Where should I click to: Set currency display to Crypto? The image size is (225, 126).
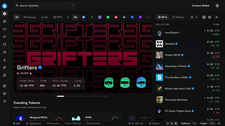pyautogui.click(x=204, y=124)
